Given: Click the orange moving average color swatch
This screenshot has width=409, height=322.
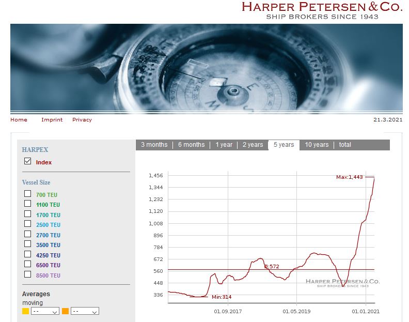Looking at the screenshot, I should click(66, 311).
